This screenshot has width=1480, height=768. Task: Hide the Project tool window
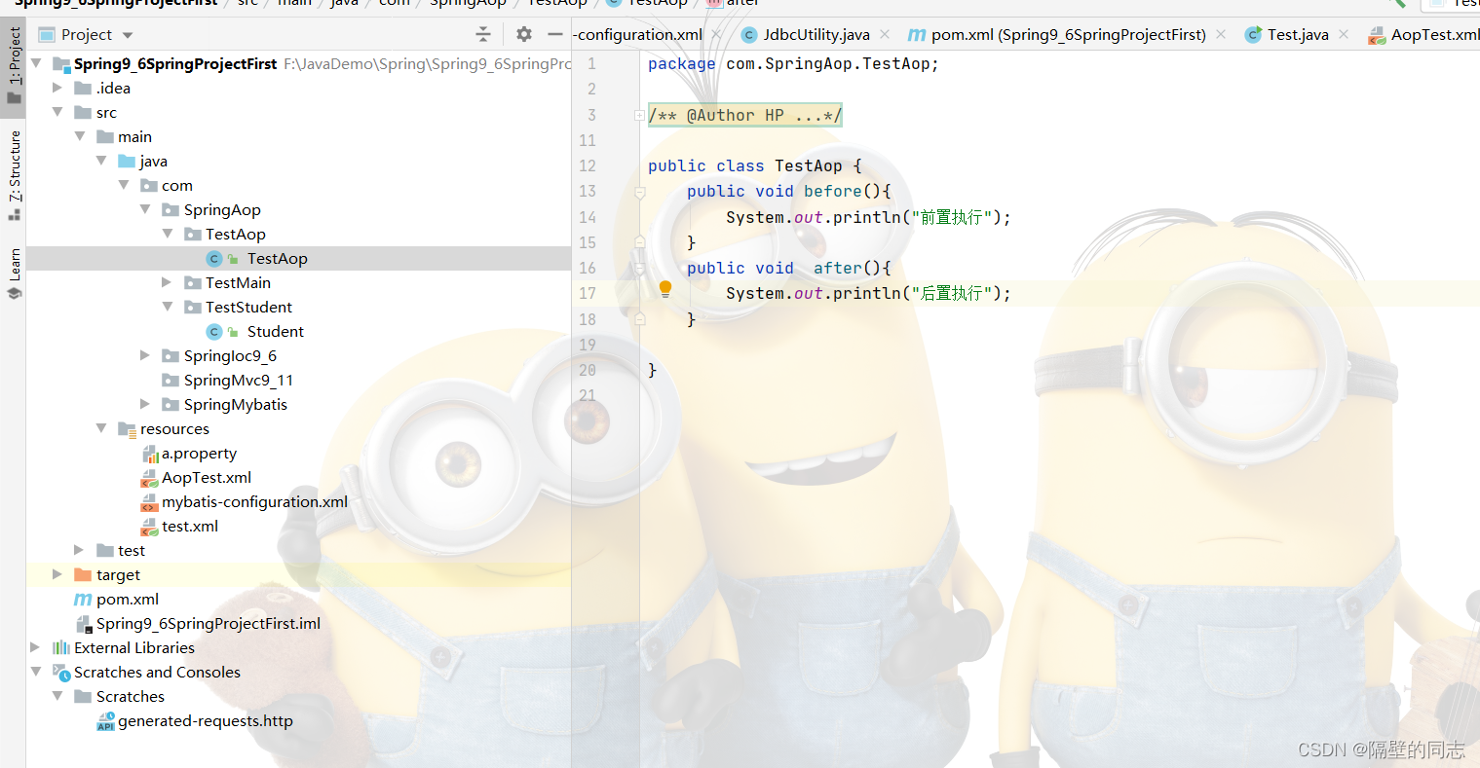[555, 34]
